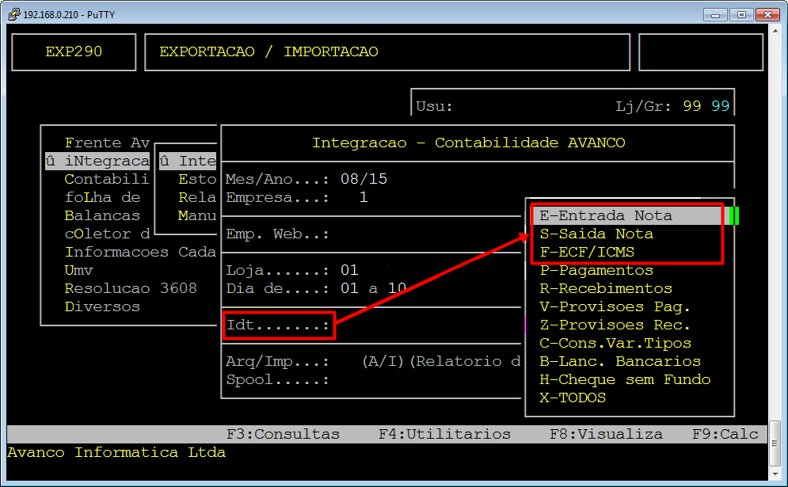Open Diversos in the main menu
Screen dimensions: 788x487
(x=101, y=306)
